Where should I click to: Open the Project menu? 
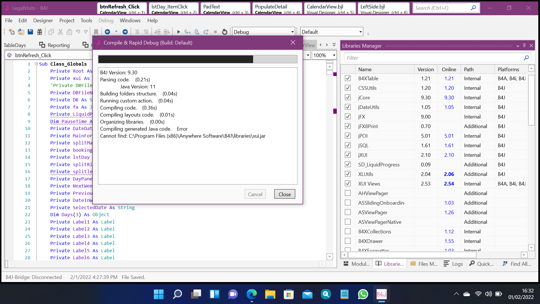click(x=67, y=20)
